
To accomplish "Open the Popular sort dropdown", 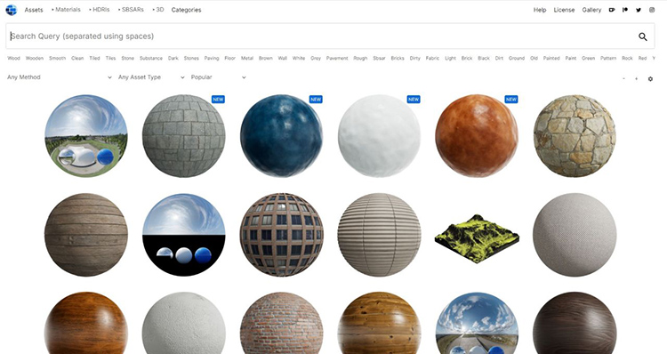I will pyautogui.click(x=218, y=77).
